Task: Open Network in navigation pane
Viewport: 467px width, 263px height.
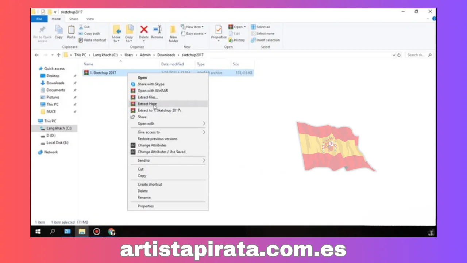Action: [x=51, y=152]
